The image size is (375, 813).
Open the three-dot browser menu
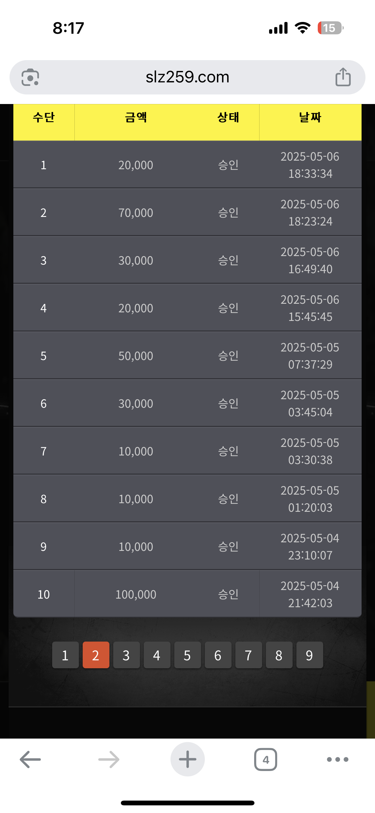(337, 759)
